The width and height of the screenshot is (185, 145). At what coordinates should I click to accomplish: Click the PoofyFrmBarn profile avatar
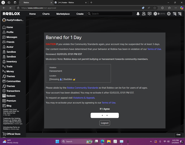(4, 20)
